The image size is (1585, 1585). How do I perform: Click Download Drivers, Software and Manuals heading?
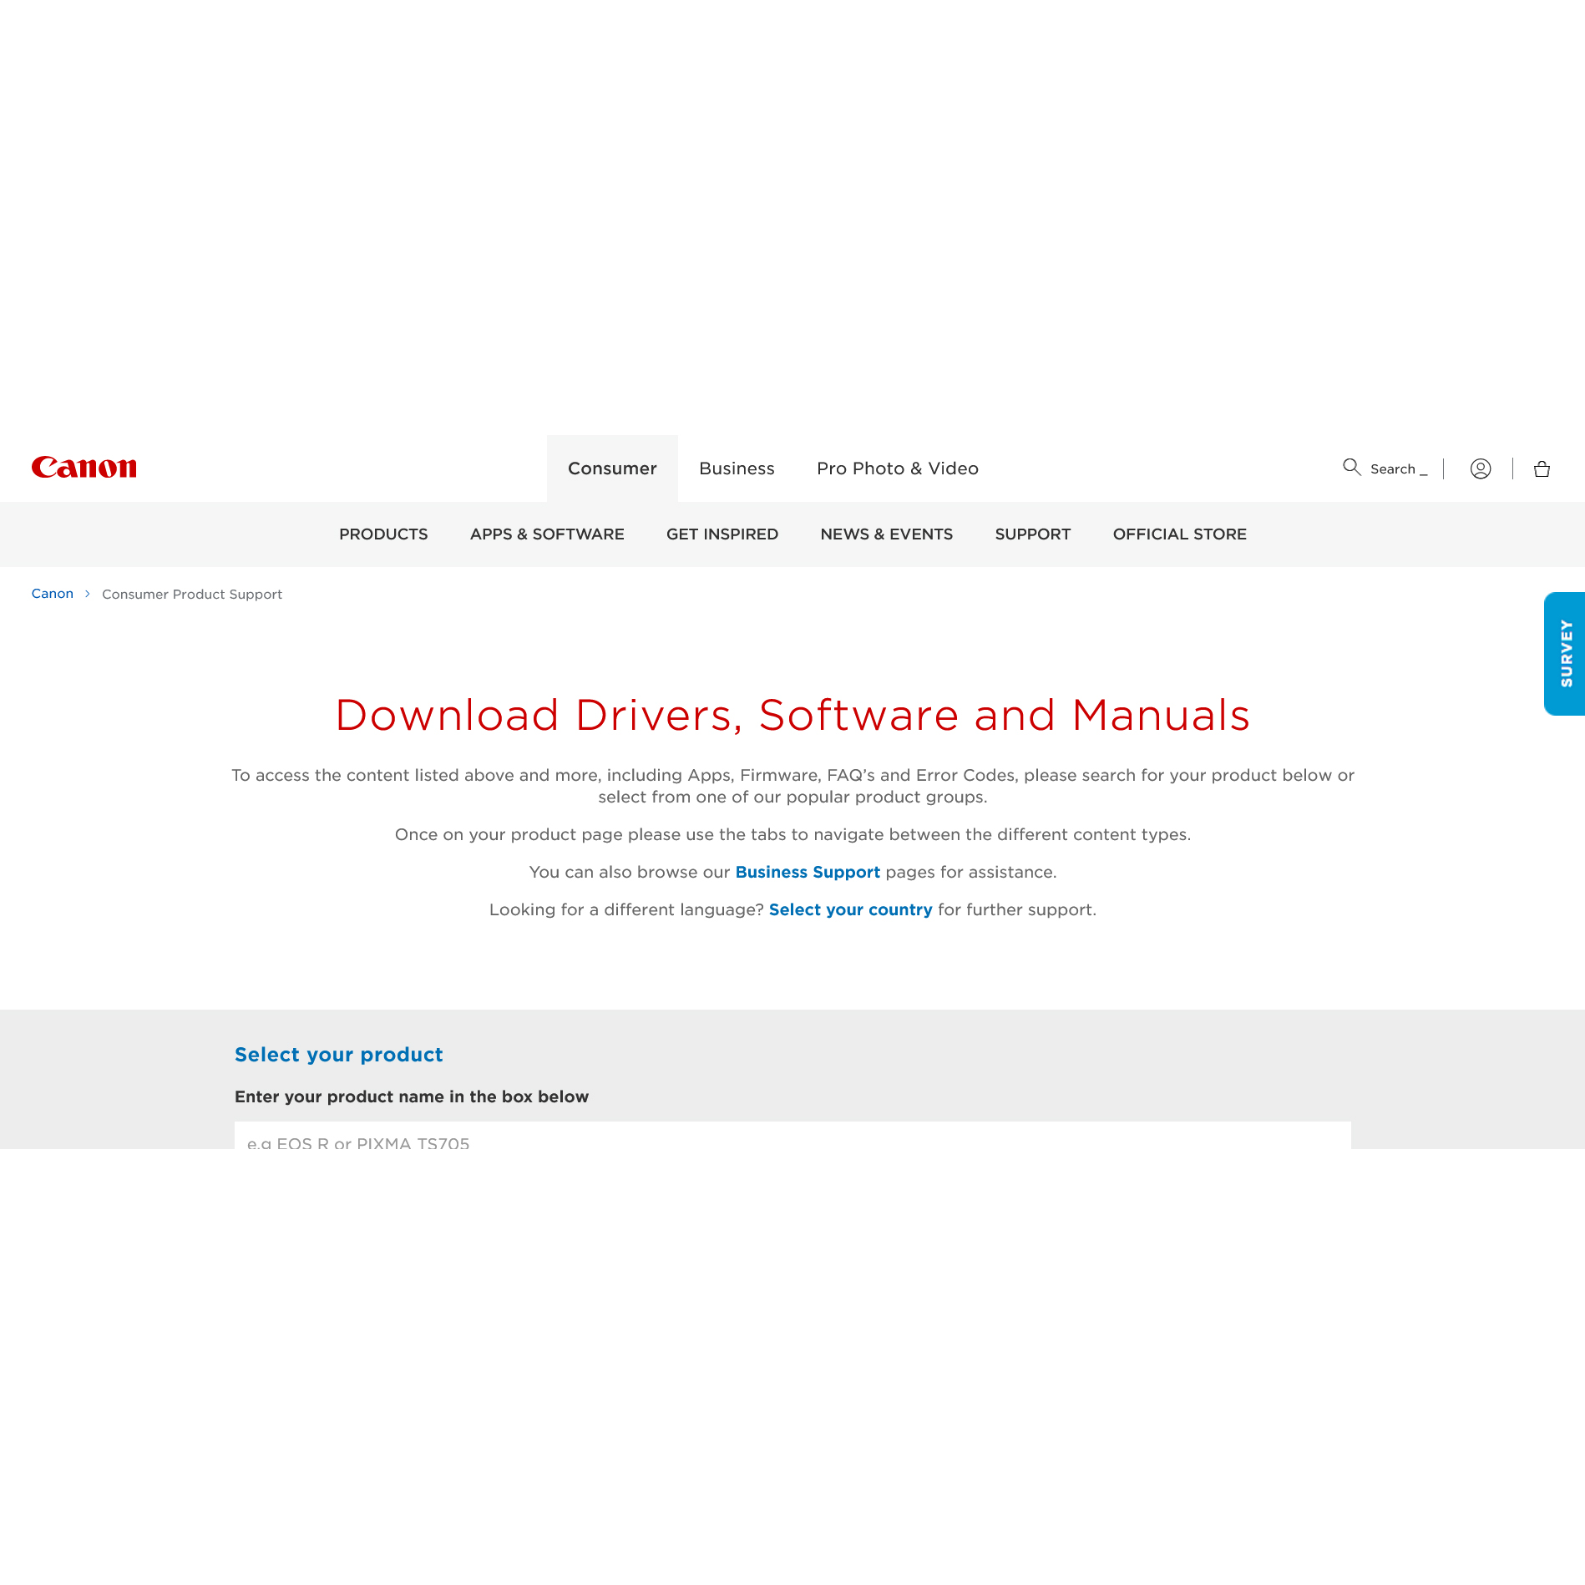tap(792, 716)
